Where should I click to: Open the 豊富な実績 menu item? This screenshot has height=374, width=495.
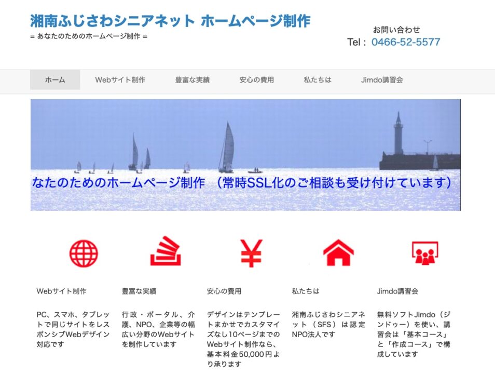tap(192, 79)
